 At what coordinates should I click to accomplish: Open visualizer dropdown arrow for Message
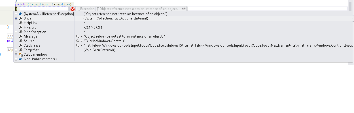click(x=81, y=36)
